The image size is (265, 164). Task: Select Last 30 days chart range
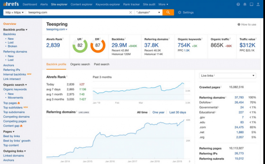(178, 112)
